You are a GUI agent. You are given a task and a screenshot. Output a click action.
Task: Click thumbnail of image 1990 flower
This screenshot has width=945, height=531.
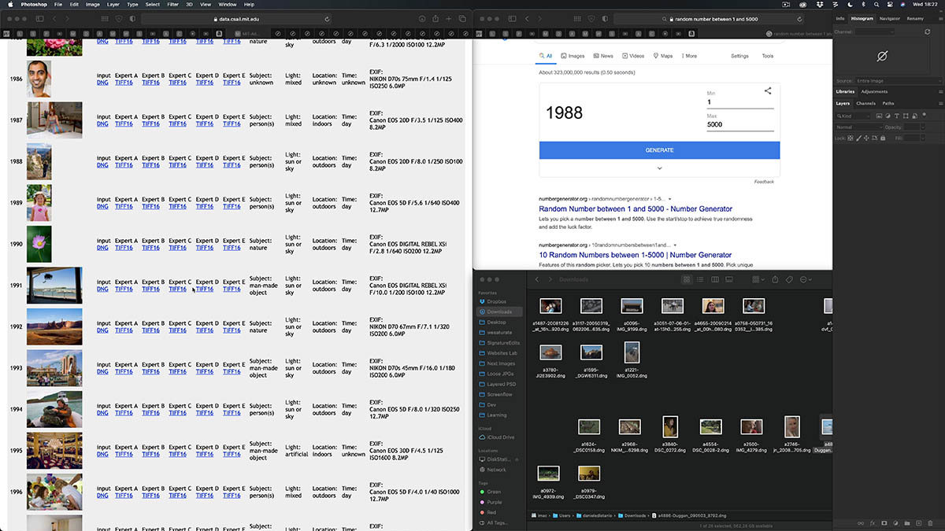point(39,244)
